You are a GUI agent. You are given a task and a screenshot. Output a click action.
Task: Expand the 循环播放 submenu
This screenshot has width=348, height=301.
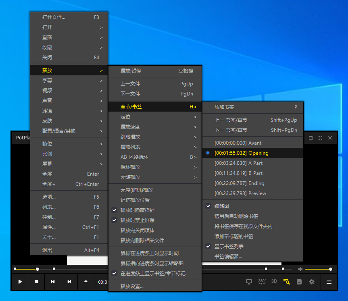[x=155, y=167]
